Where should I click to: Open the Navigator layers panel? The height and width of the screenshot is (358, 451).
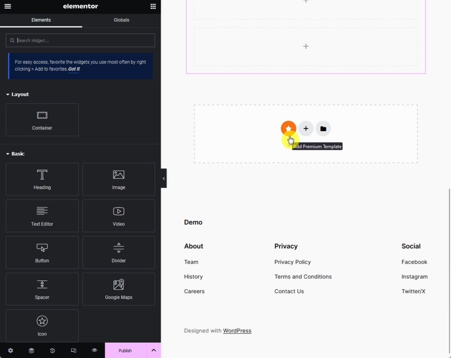pos(31,351)
